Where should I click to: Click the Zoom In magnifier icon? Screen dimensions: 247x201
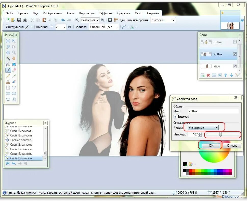point(102,20)
